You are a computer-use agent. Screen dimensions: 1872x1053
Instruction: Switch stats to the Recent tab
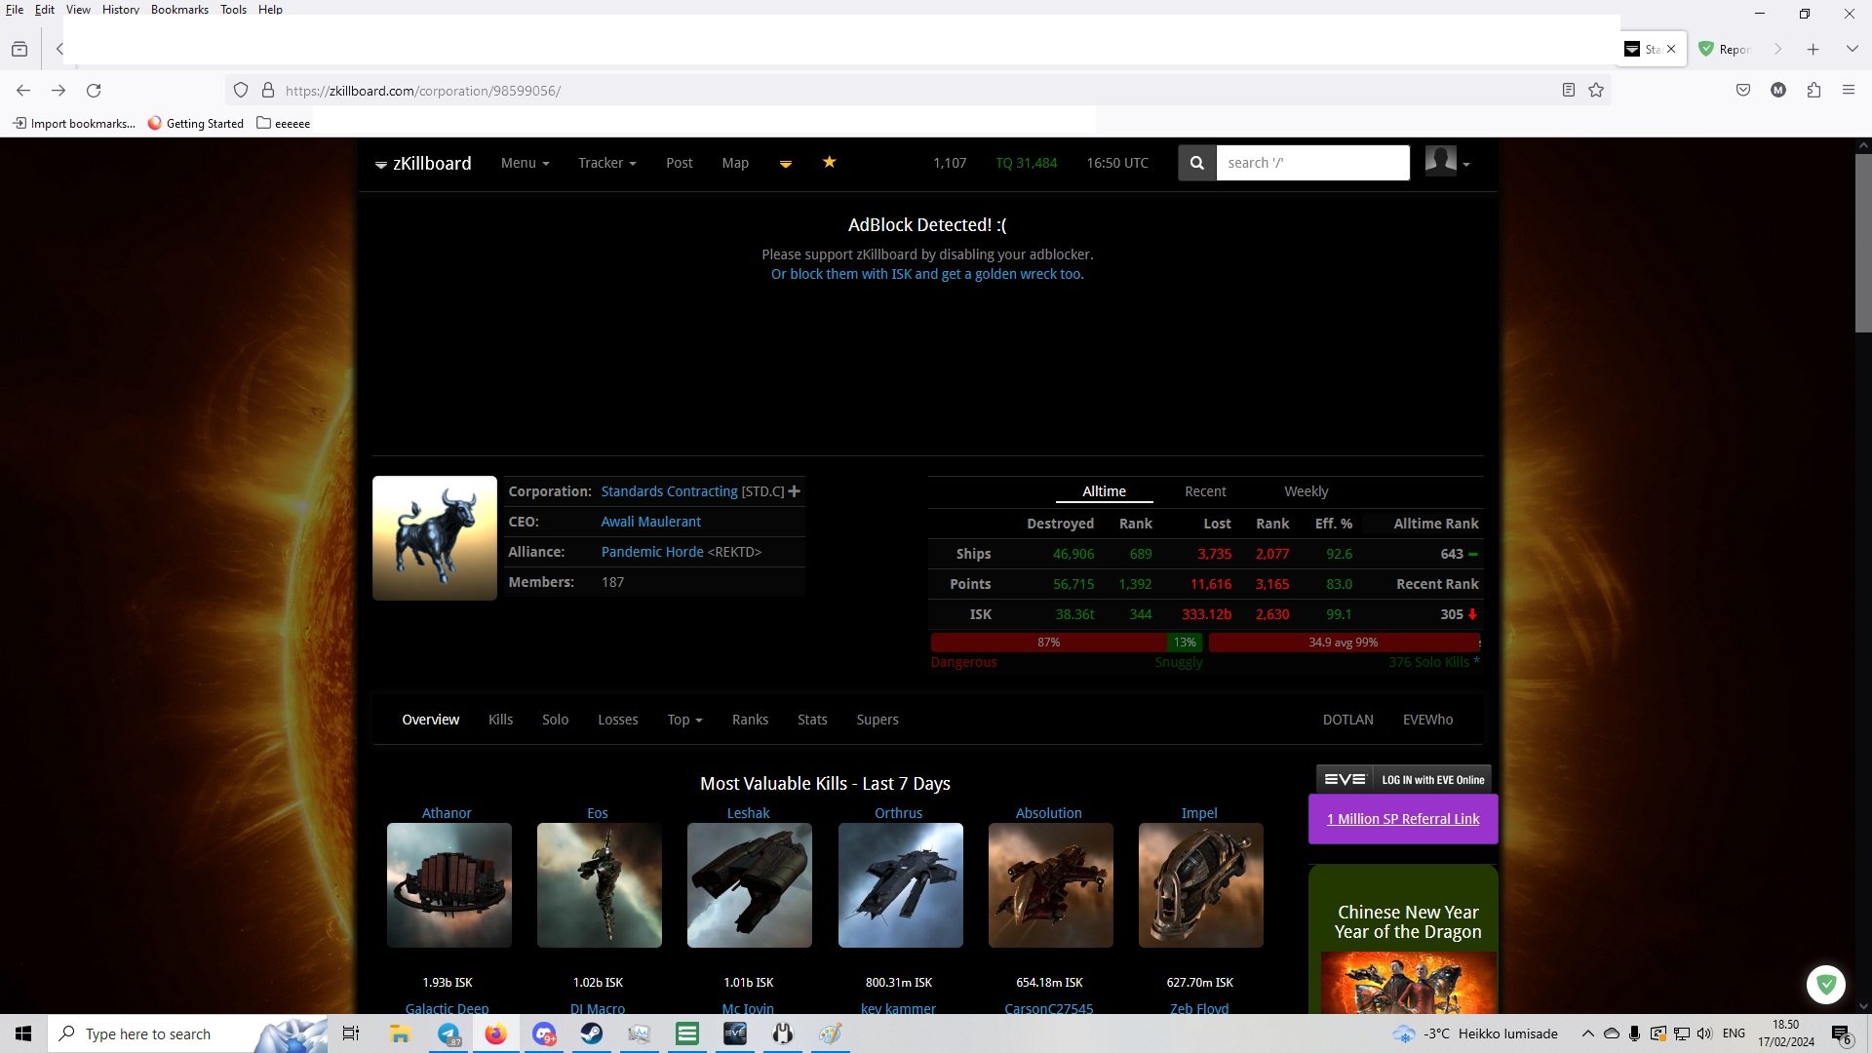click(x=1205, y=491)
